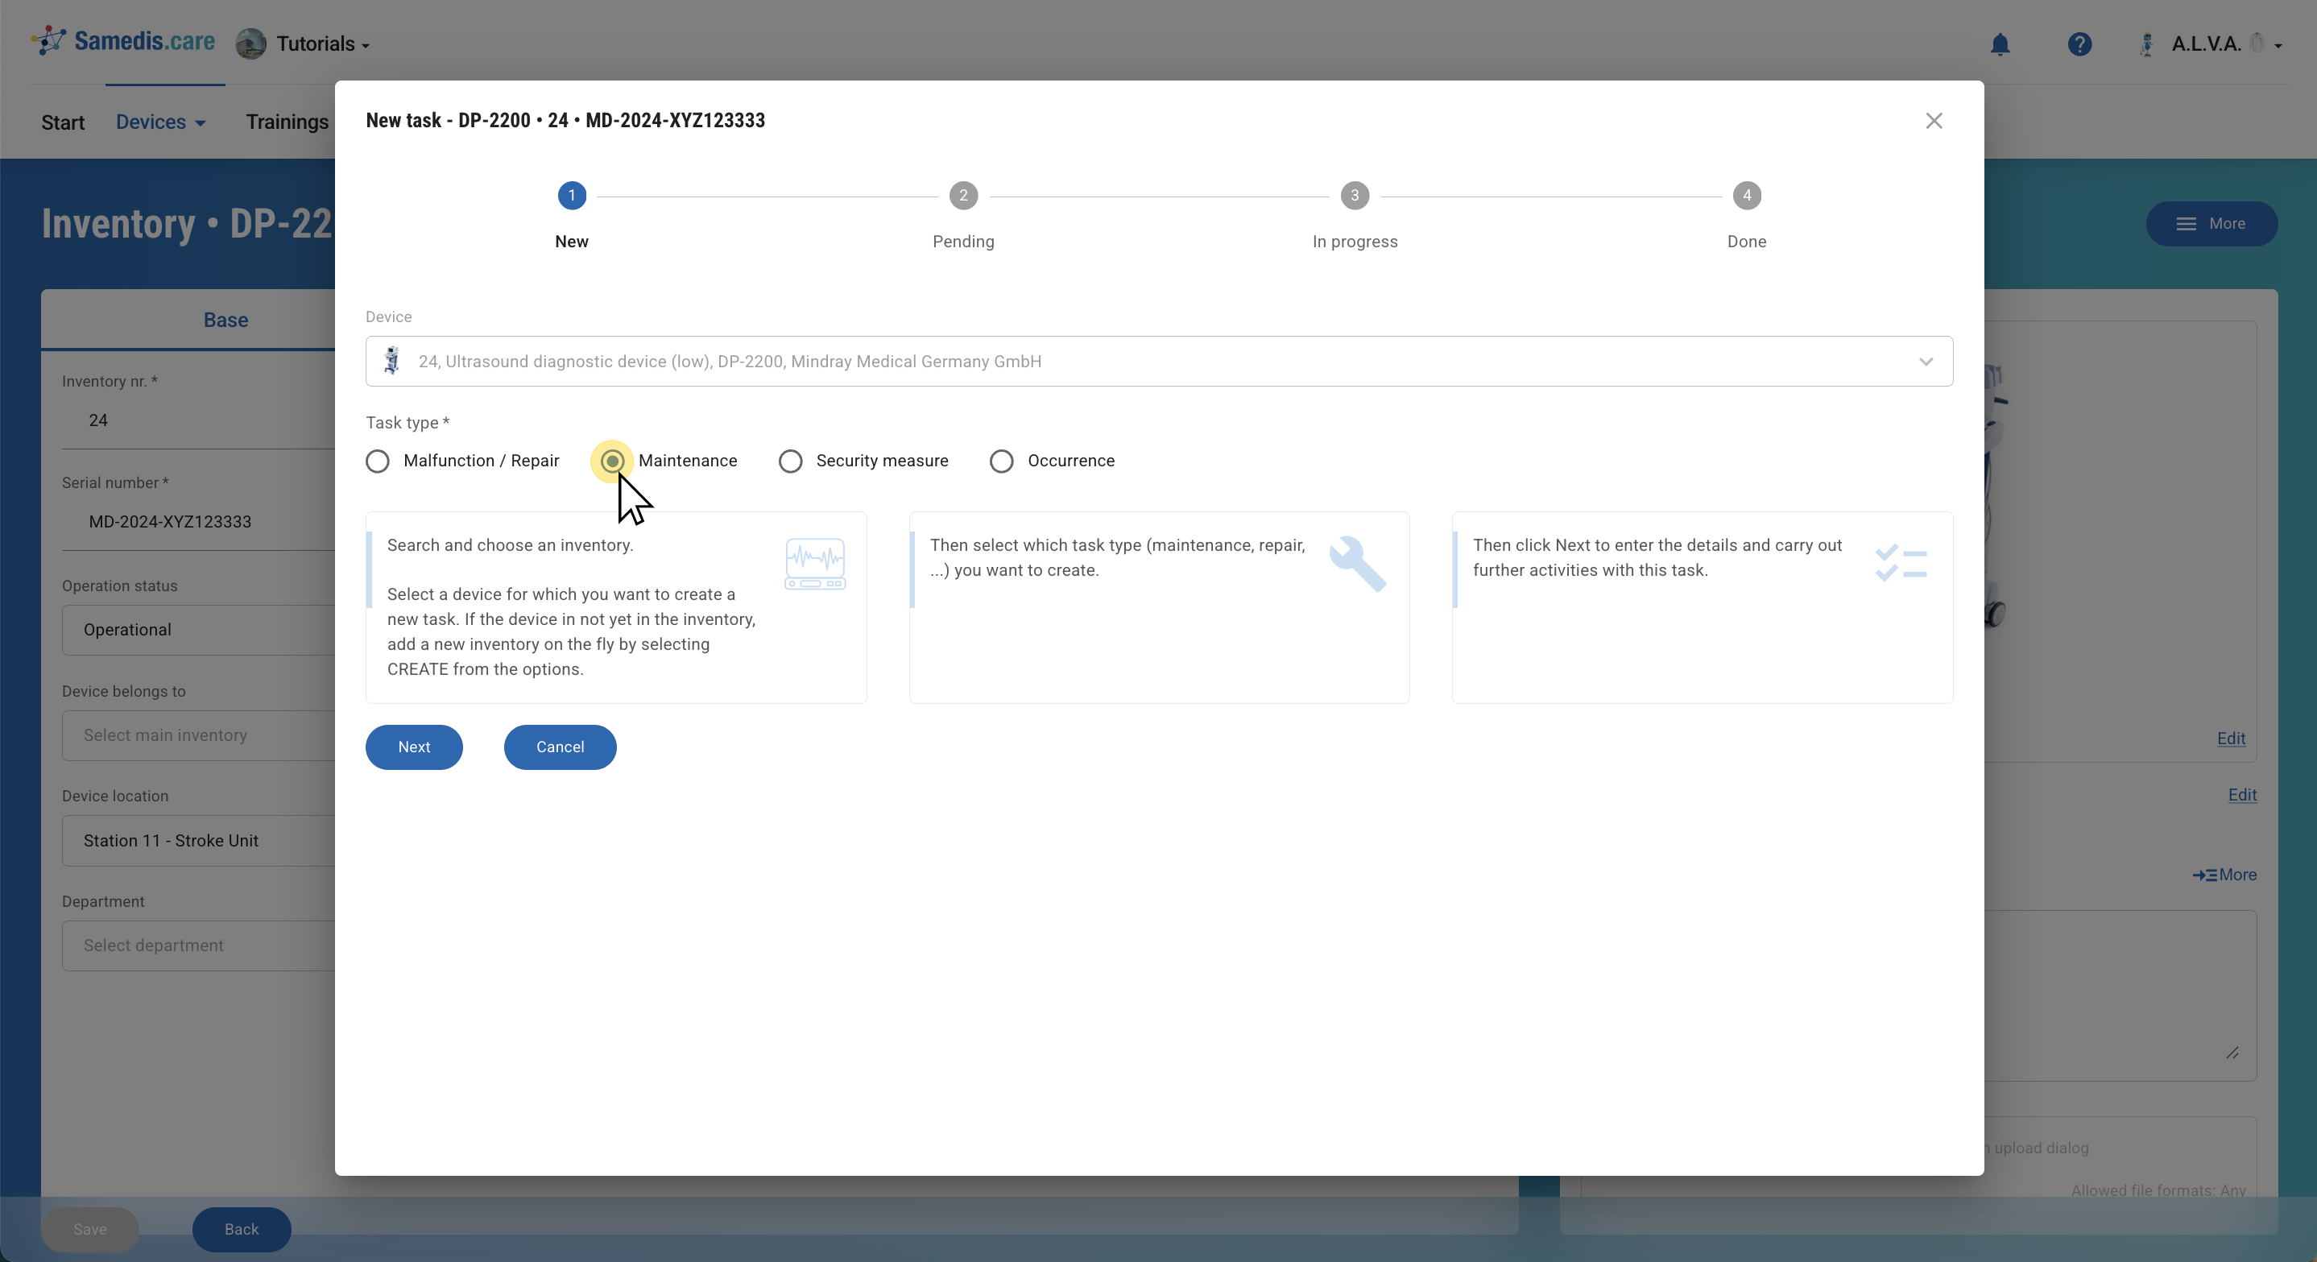Click the Back button at bottom
Viewport: 2317px width, 1262px height.
(241, 1229)
